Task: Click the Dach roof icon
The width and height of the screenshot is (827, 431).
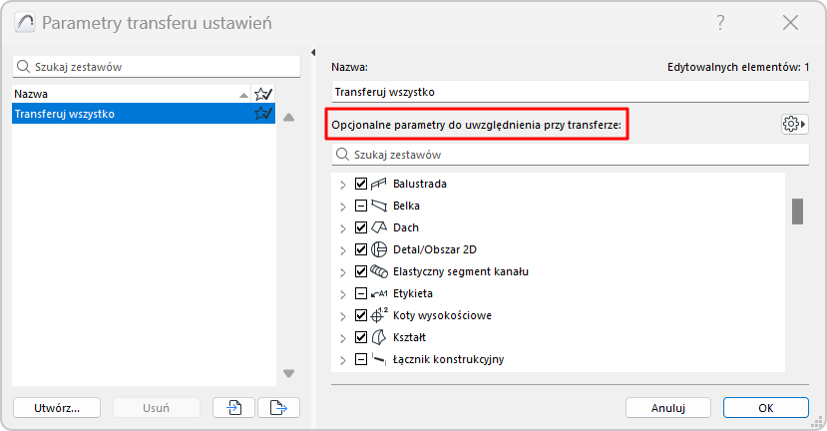Action: (x=379, y=227)
